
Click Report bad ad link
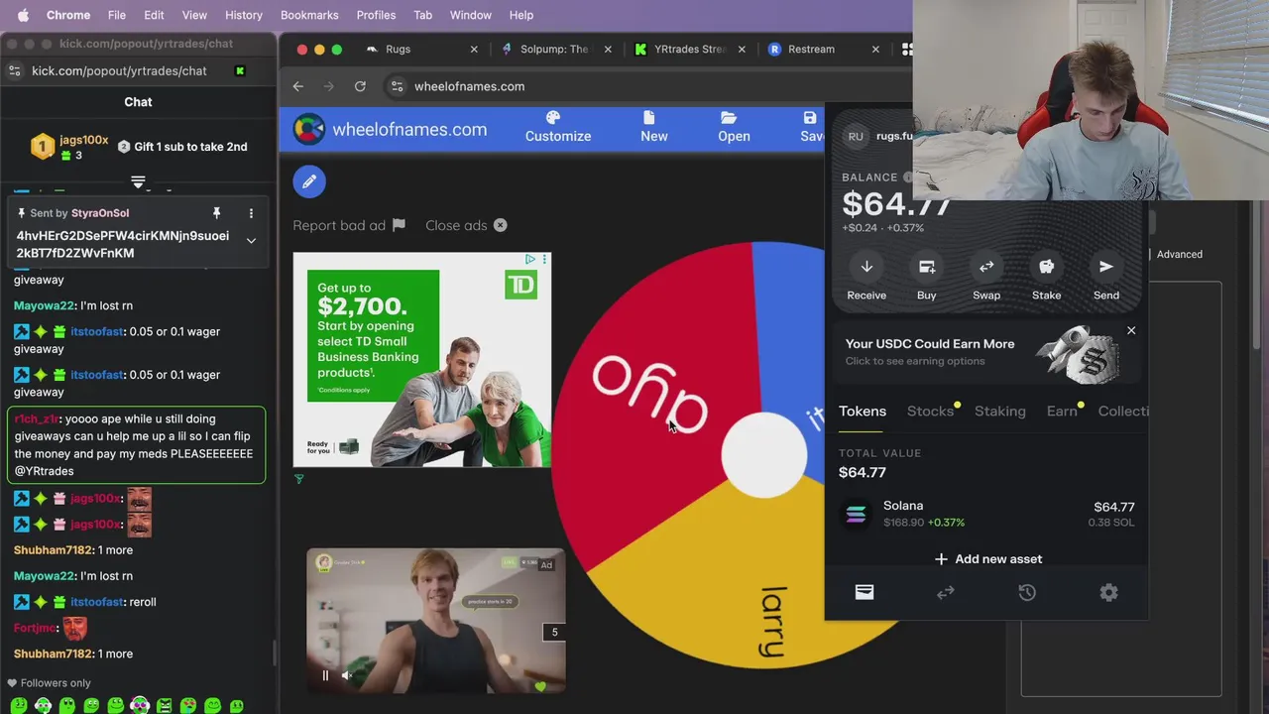tap(349, 225)
